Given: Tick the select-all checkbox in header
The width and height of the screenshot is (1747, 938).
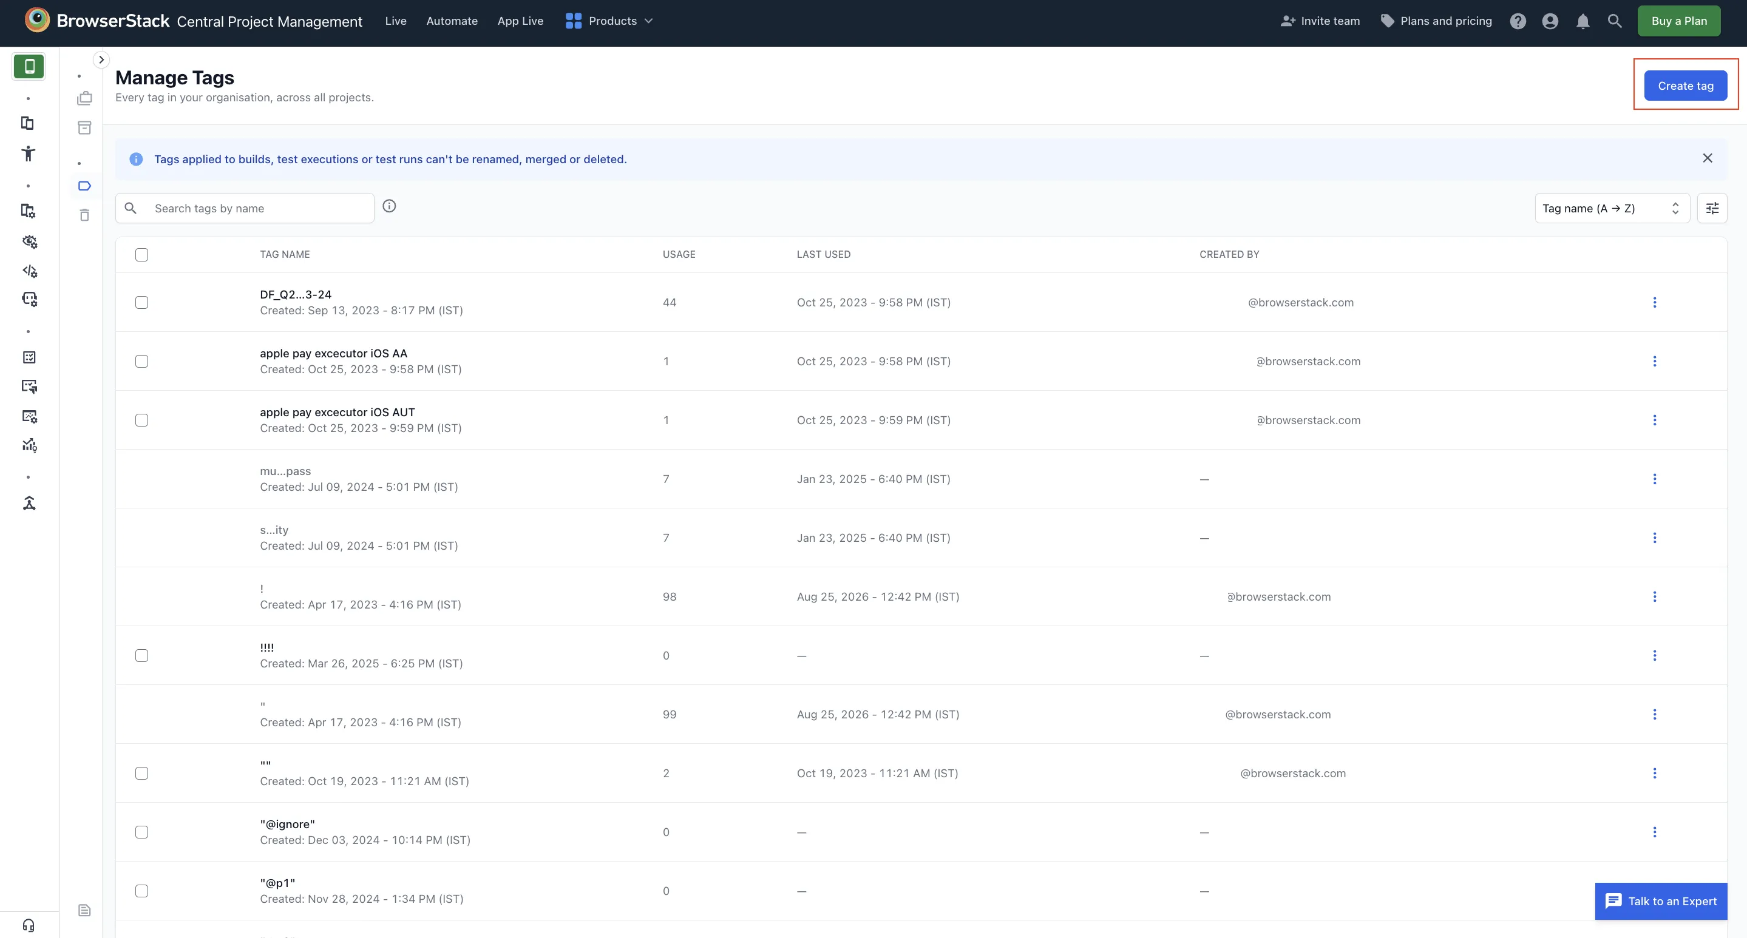Looking at the screenshot, I should (142, 255).
